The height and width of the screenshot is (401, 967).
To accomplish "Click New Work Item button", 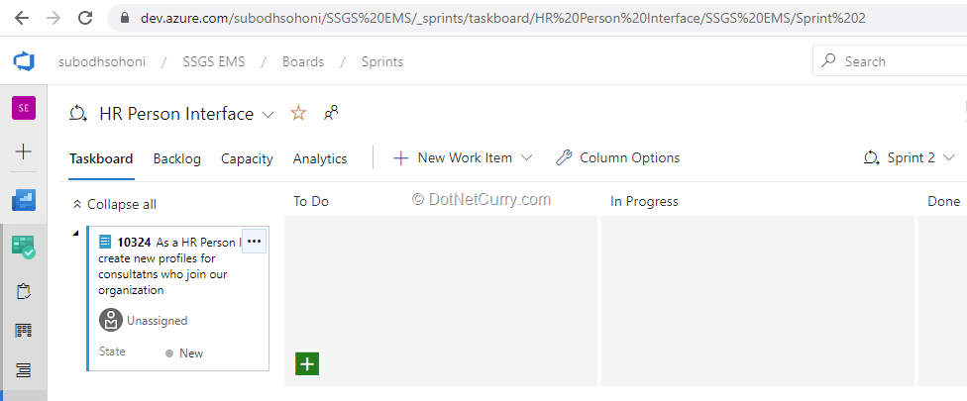I will 463,157.
